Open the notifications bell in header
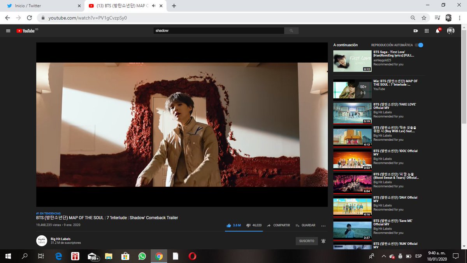The width and height of the screenshot is (467, 263). tap(438, 30)
